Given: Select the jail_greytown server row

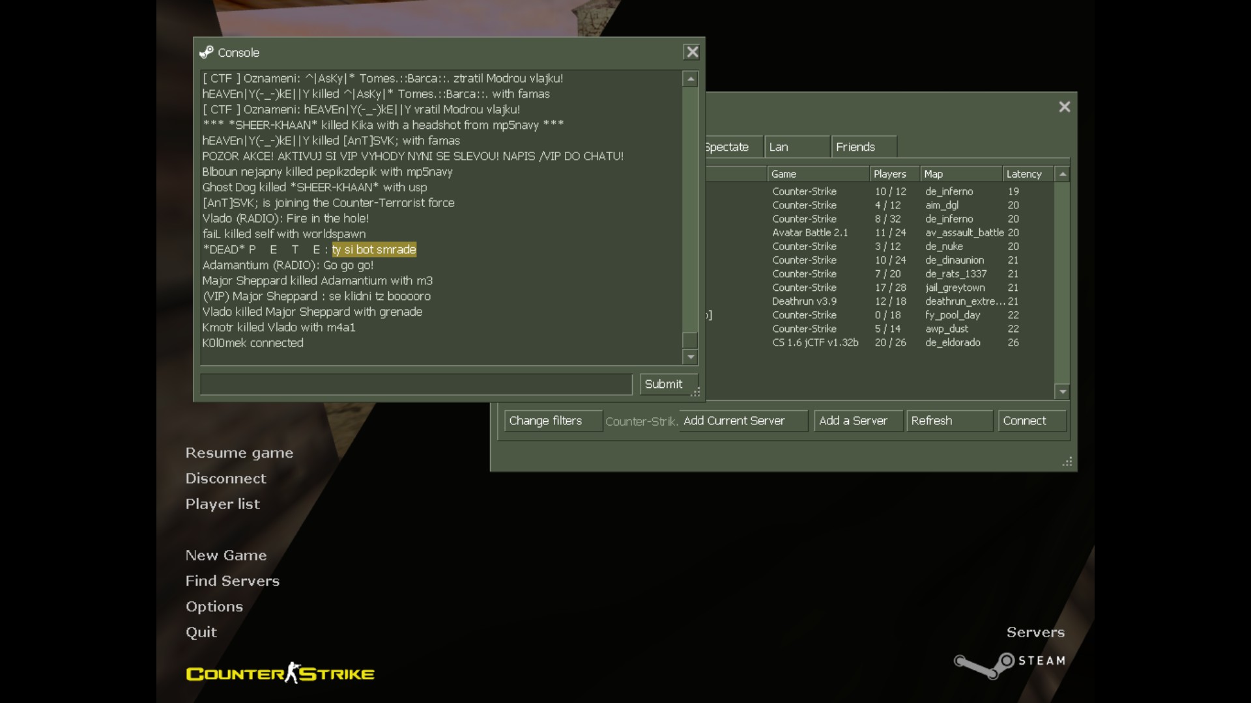Looking at the screenshot, I should (x=880, y=287).
